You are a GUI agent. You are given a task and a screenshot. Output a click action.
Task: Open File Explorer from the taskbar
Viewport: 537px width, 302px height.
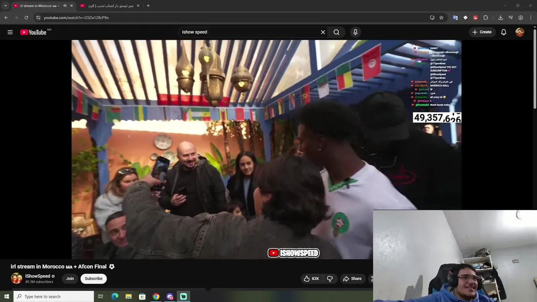128,297
